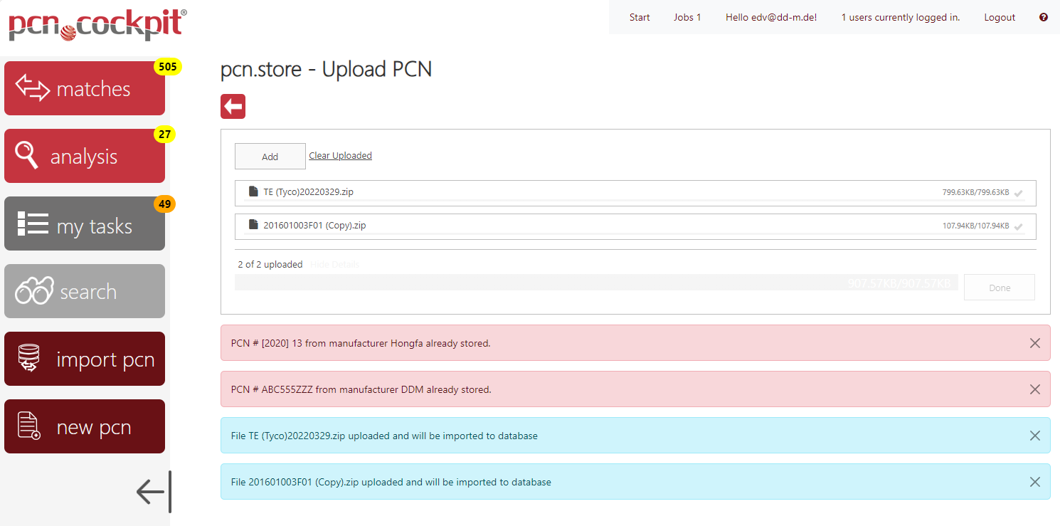Click the Done button
This screenshot has width=1060, height=526.
coord(999,287)
